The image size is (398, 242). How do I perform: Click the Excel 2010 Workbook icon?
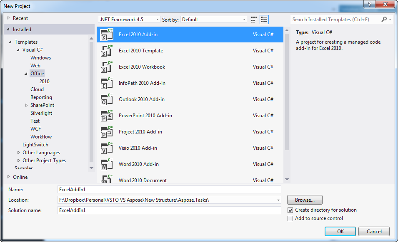click(x=107, y=67)
